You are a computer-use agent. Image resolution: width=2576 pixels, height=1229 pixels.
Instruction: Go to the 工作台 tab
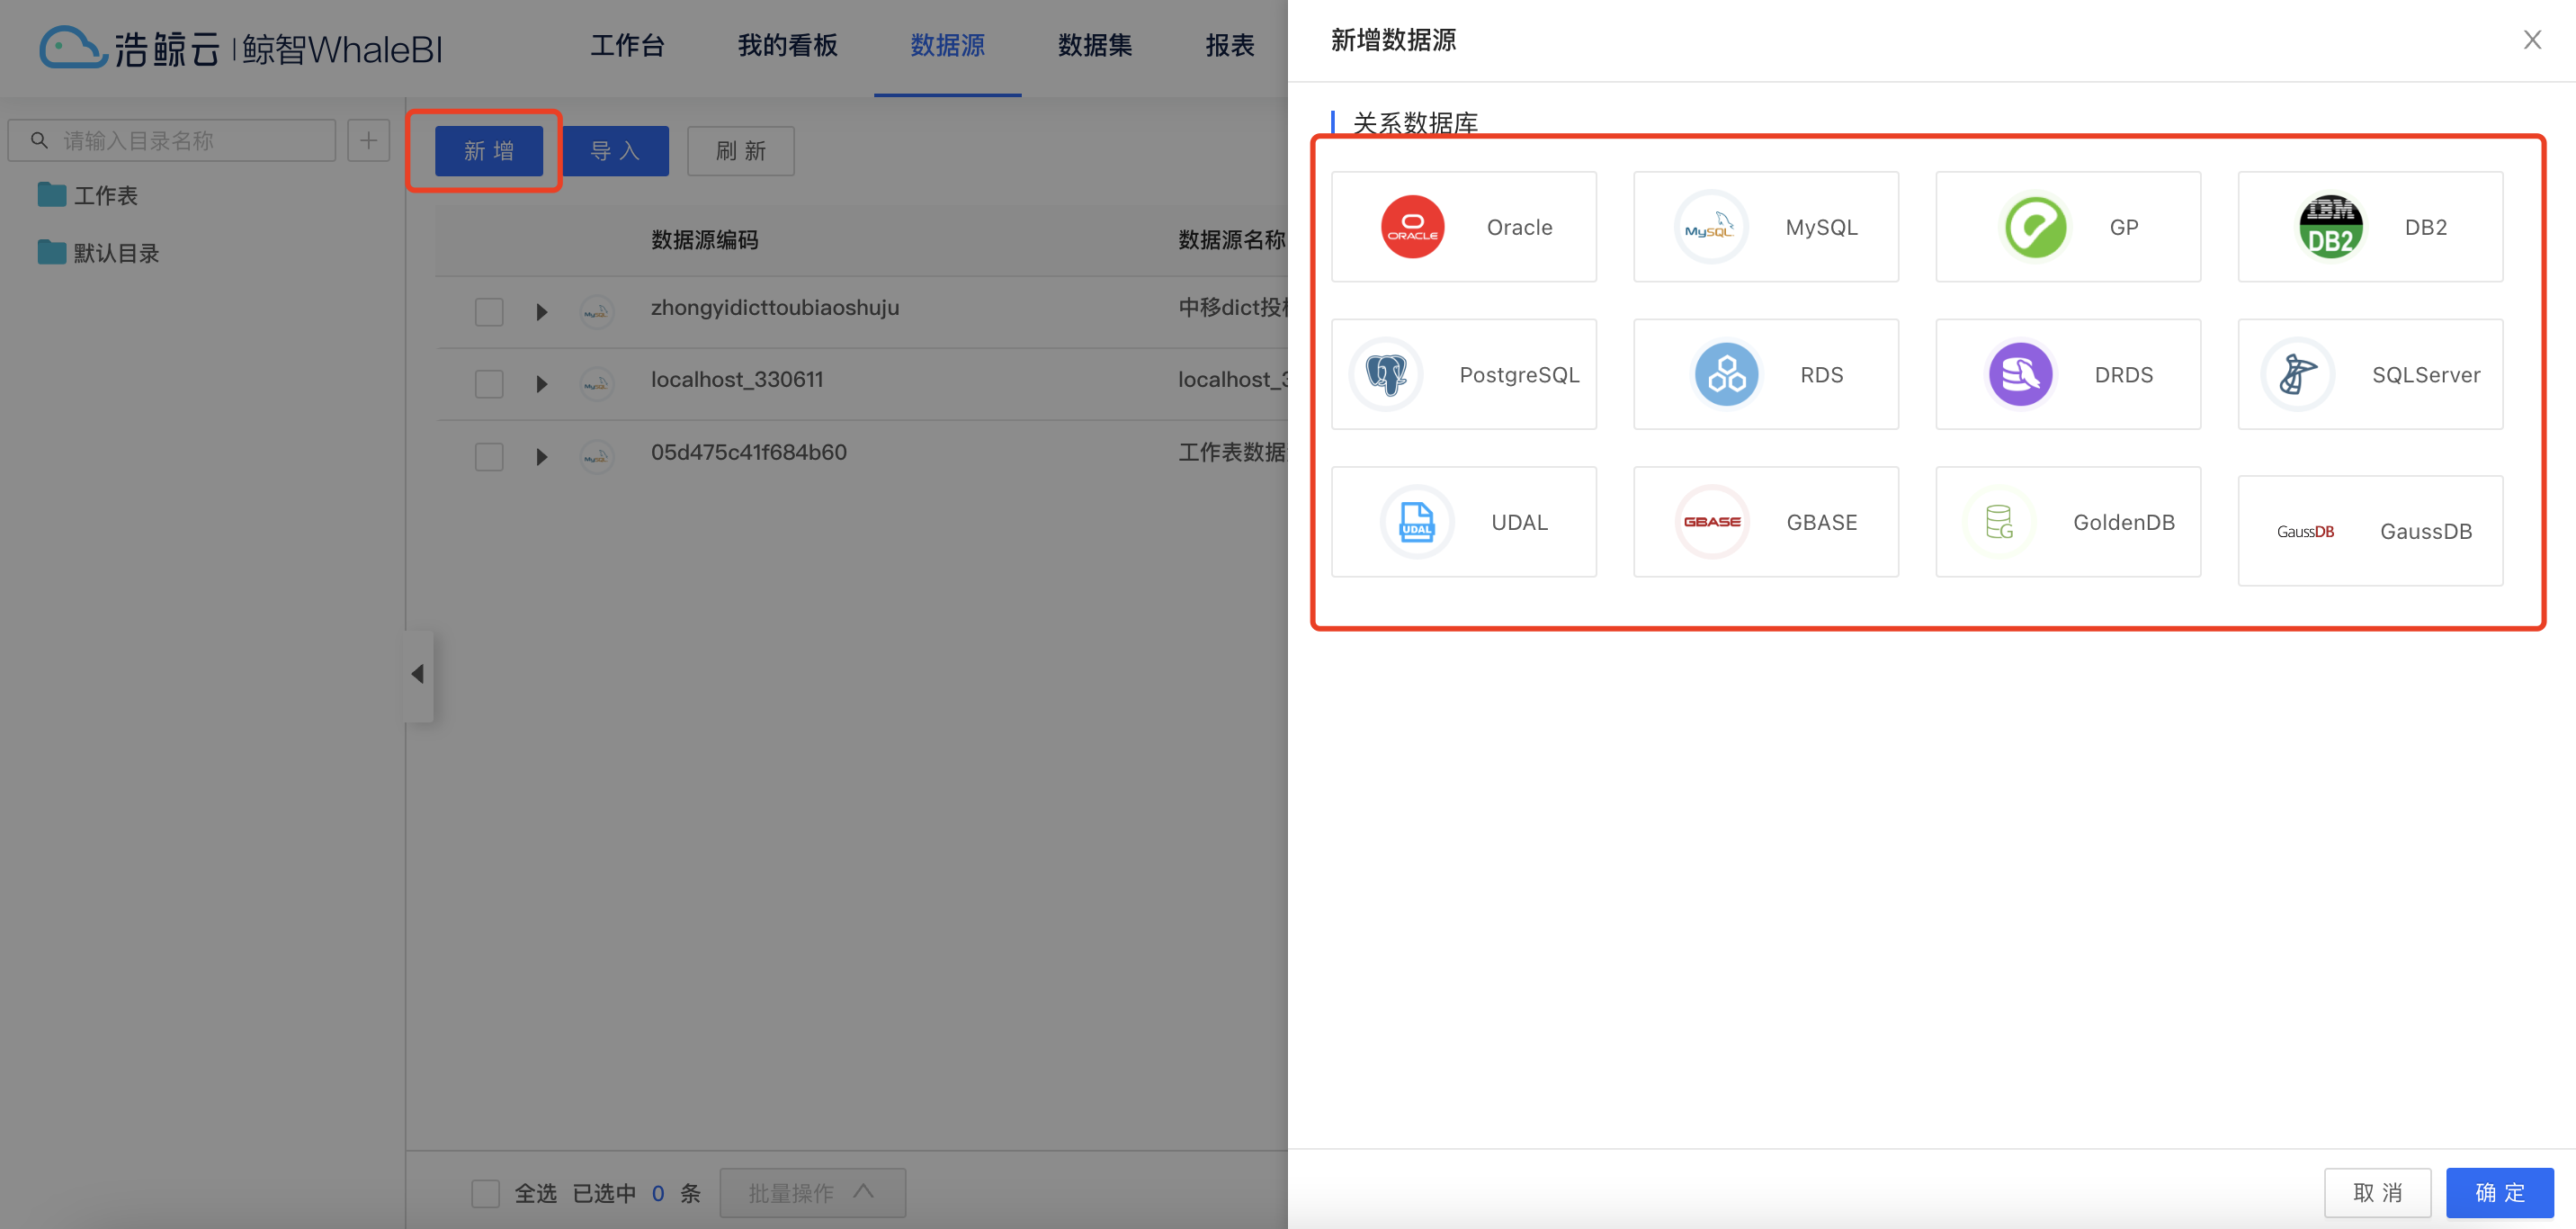(x=627, y=45)
